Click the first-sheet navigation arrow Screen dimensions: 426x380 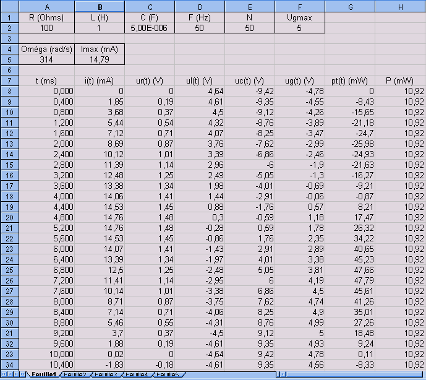point(4,375)
